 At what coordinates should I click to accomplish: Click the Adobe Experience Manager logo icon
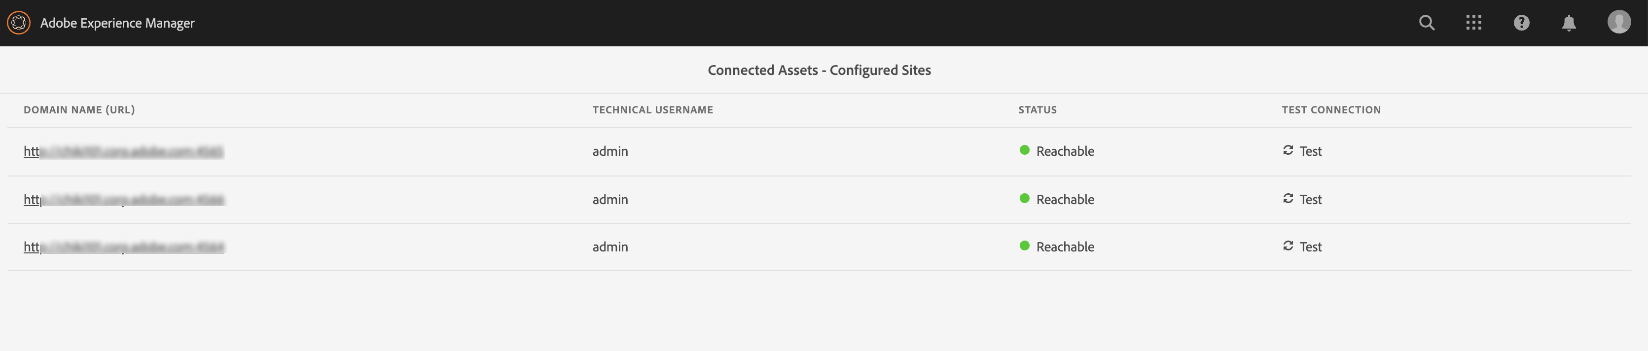[19, 23]
